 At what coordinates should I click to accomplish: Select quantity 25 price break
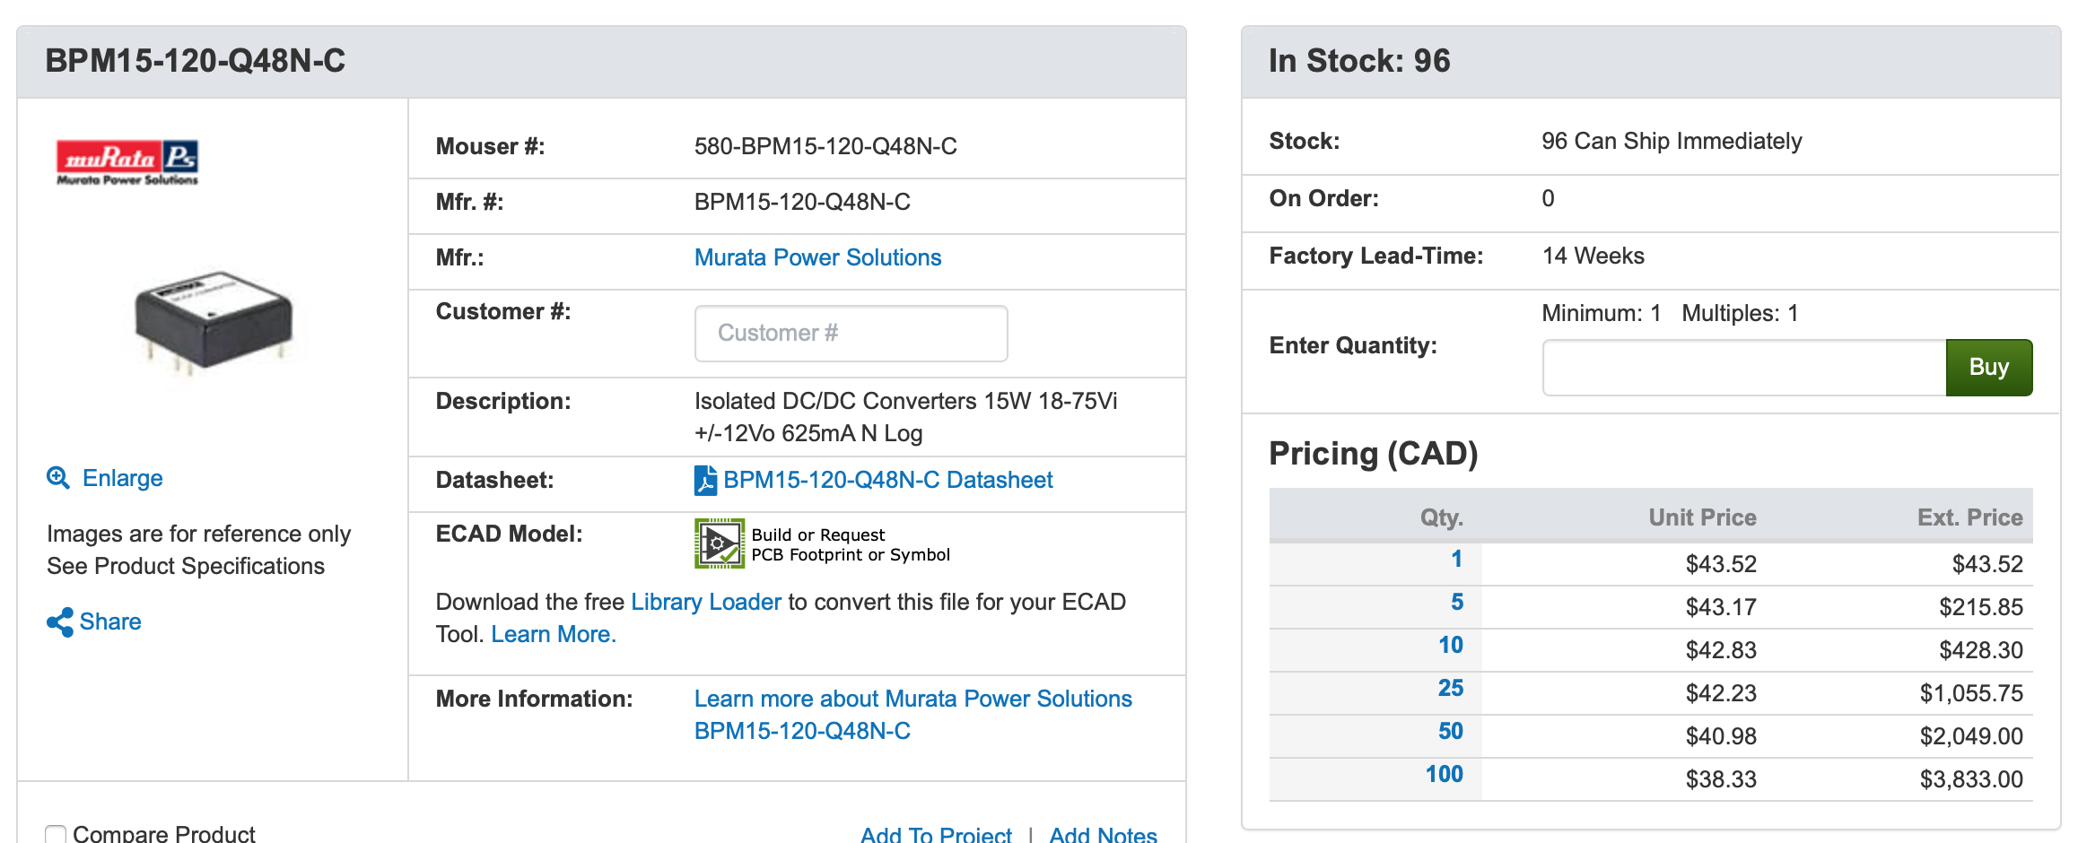1451,688
